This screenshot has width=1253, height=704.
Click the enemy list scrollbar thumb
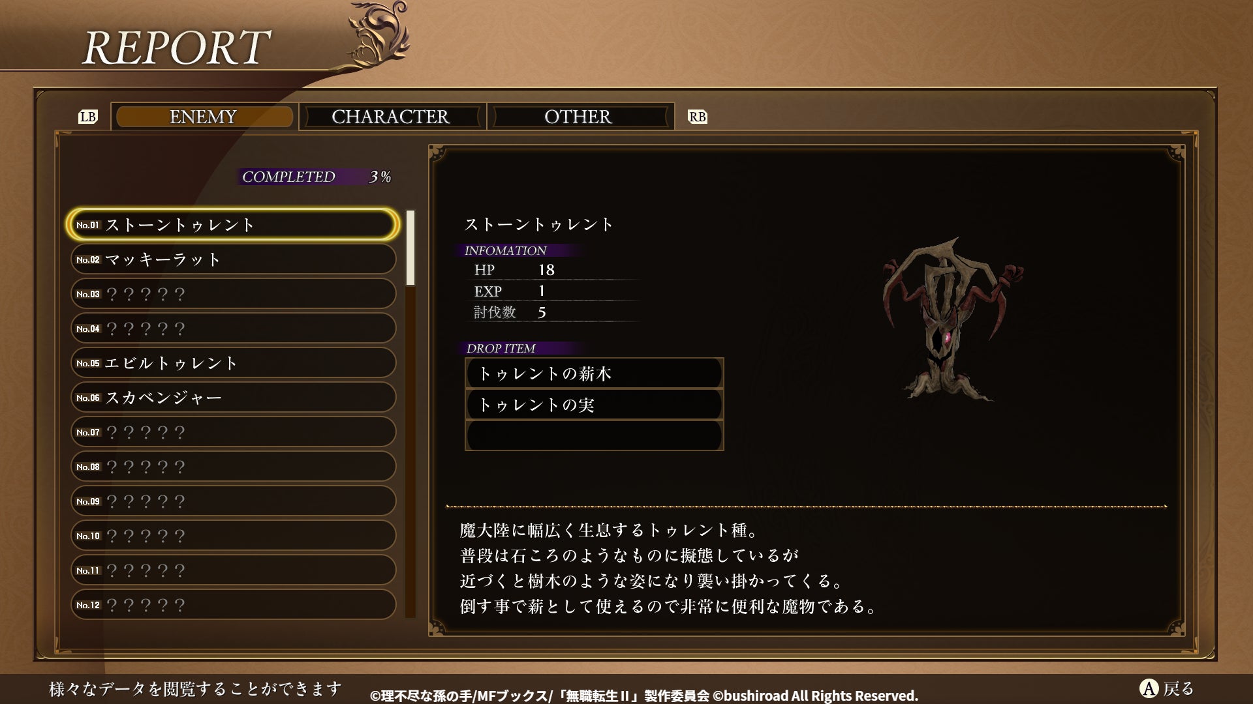410,248
